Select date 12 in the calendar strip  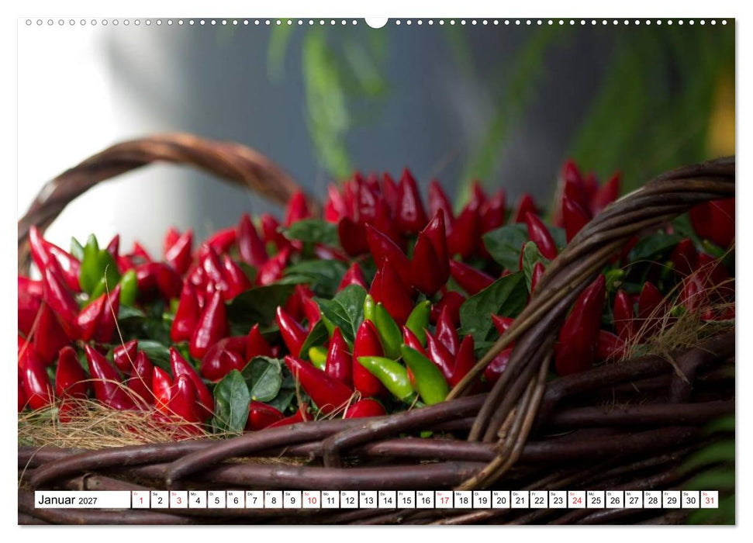(350, 500)
